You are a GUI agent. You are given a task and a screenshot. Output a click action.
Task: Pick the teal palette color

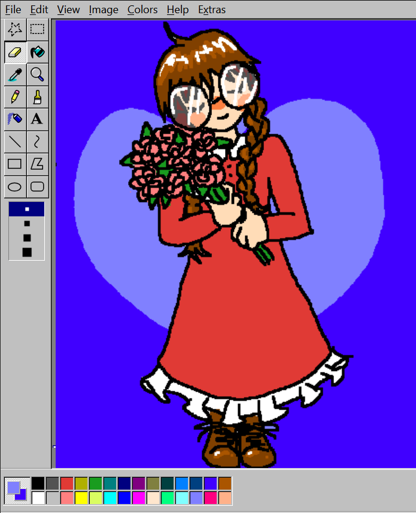click(110, 484)
